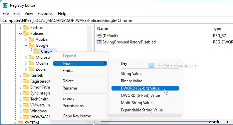Open the File menu

pyautogui.click(x=6, y=14)
